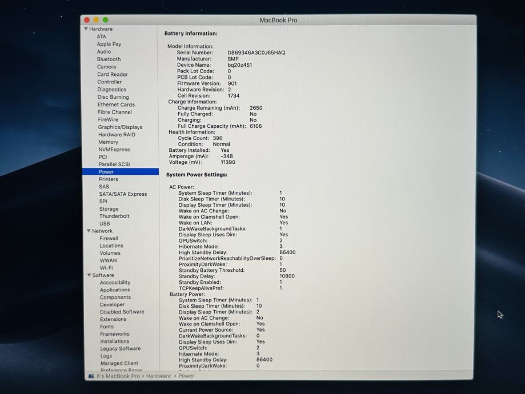Screen dimensions: 525x394
Task: Select Fonts under Software
Action: pos(107,327)
